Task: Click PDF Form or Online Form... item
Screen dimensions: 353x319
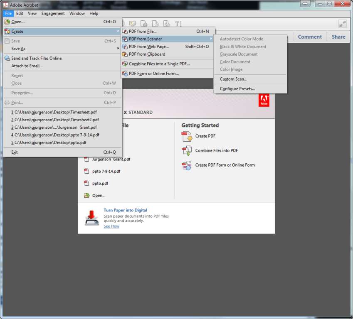Action: tap(167, 74)
